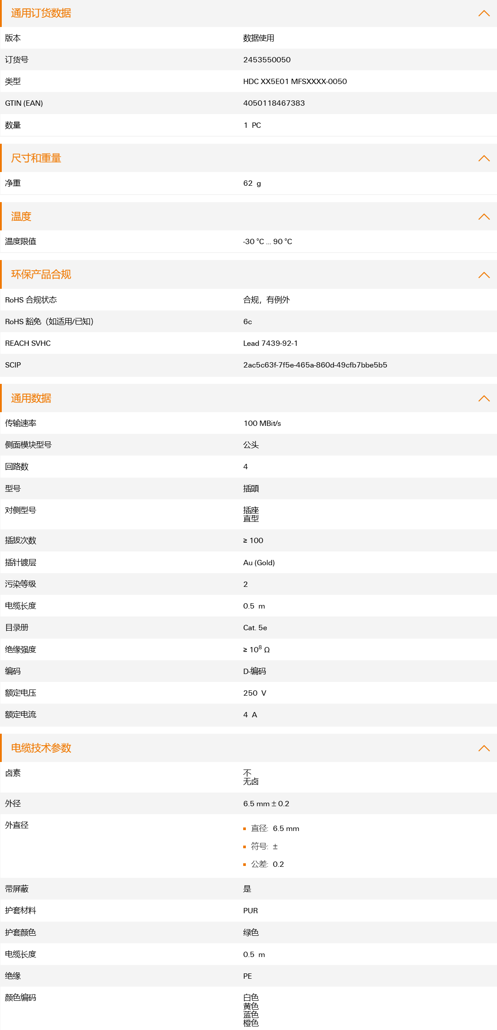Click the 卤素 row label

pyautogui.click(x=13, y=773)
